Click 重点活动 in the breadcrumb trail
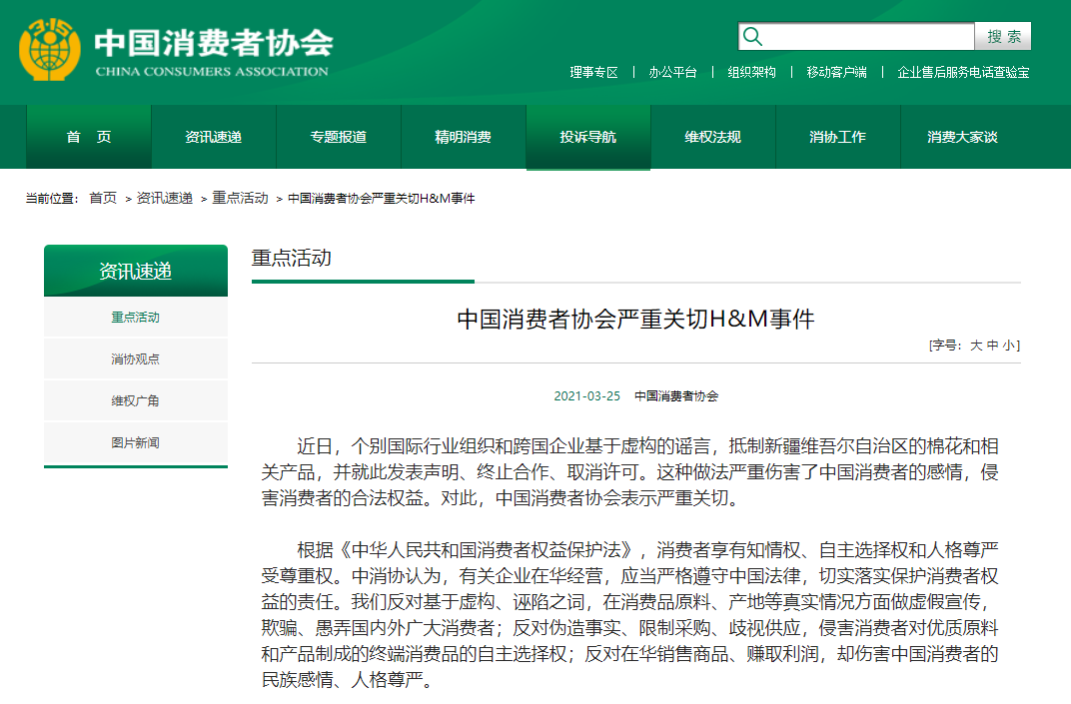Screen dimensions: 1071x704 (x=240, y=198)
